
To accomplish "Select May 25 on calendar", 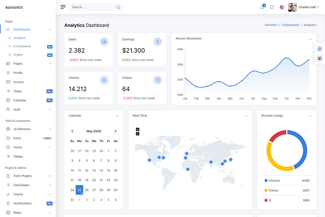I will pos(79,190).
